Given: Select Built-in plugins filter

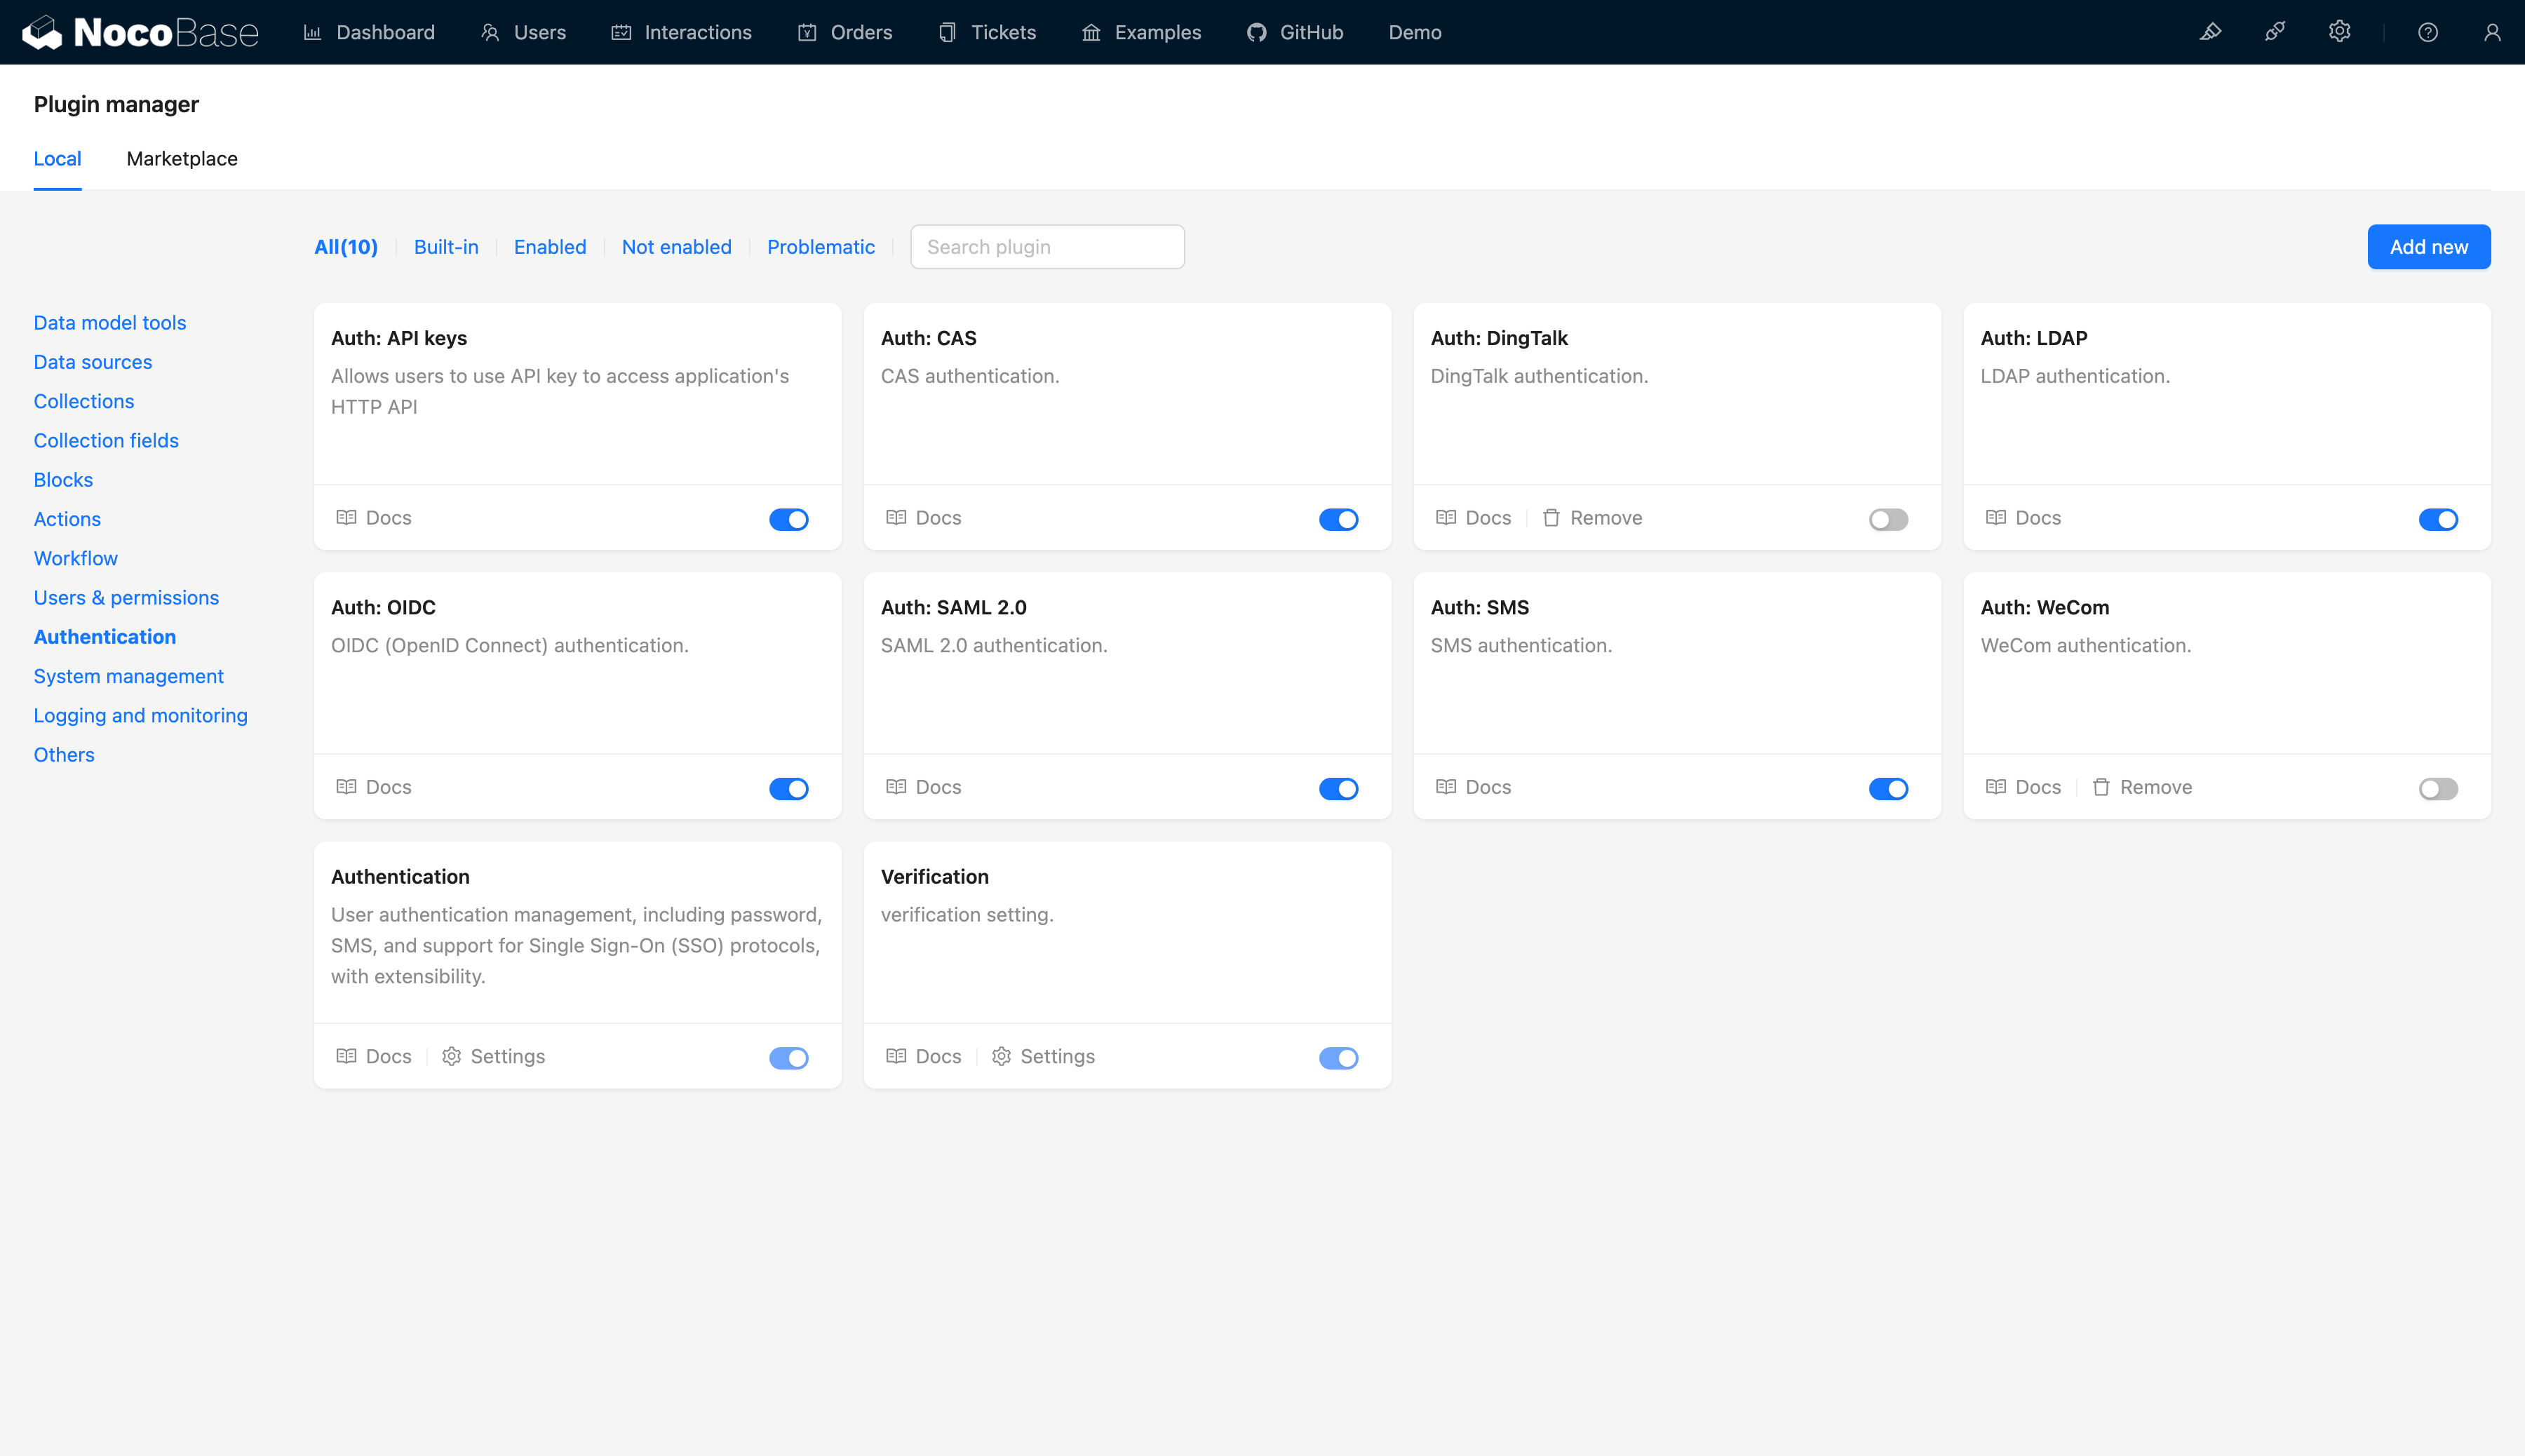Looking at the screenshot, I should coord(445,244).
